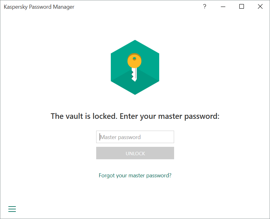Click the vault is locked heading
The width and height of the screenshot is (270, 219).
tap(135, 116)
